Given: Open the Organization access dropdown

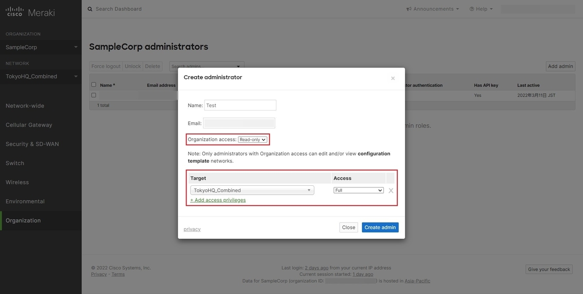Looking at the screenshot, I should (x=253, y=140).
